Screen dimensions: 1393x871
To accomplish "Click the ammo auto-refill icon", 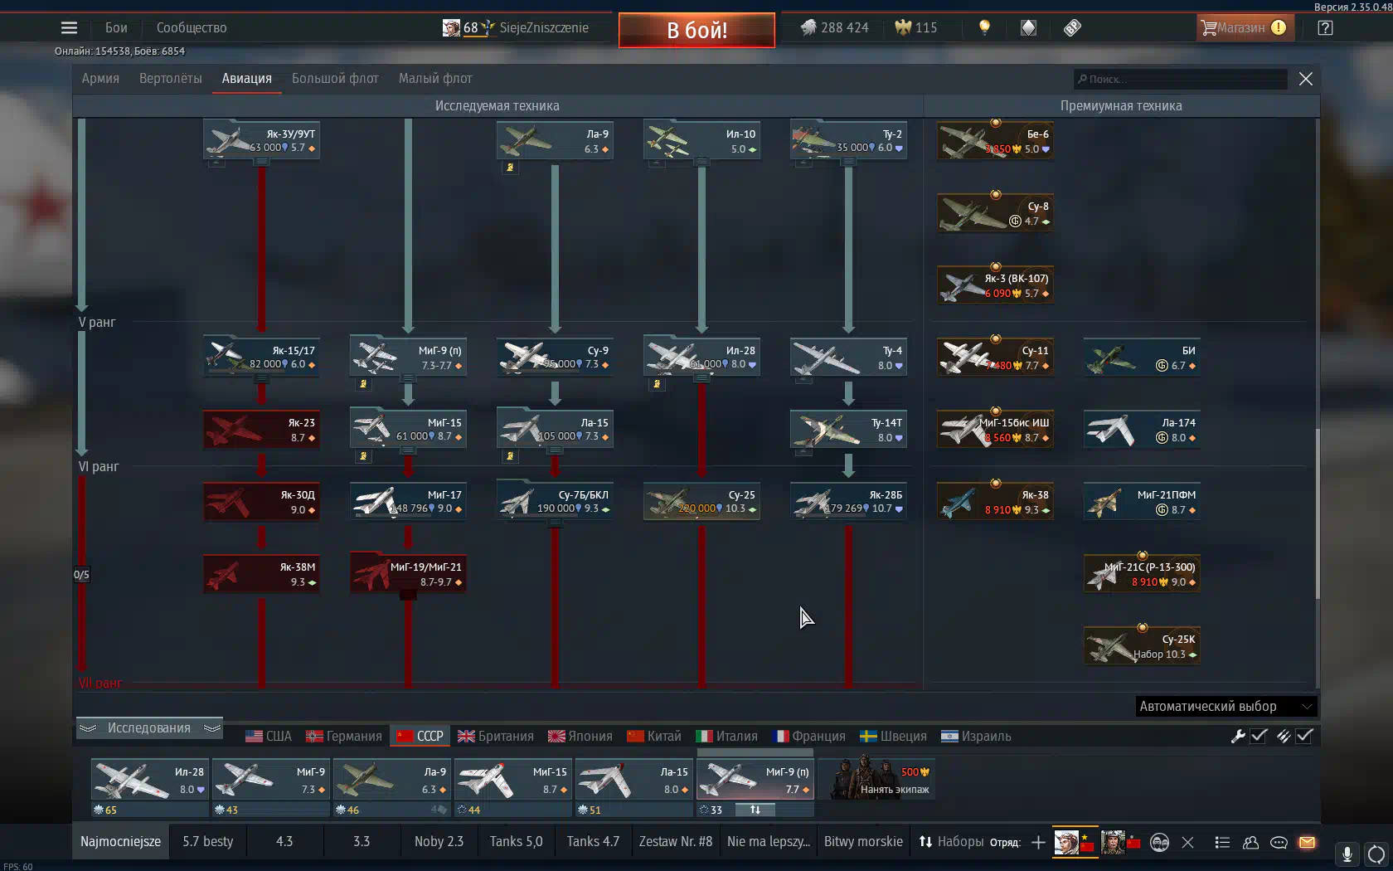I will [x=1284, y=736].
